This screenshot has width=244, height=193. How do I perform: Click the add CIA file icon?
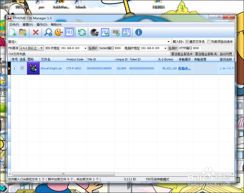click(x=13, y=32)
